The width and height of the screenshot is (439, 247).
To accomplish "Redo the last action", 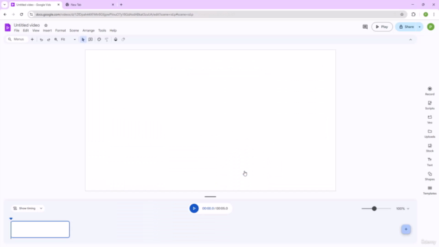I will tap(49, 40).
